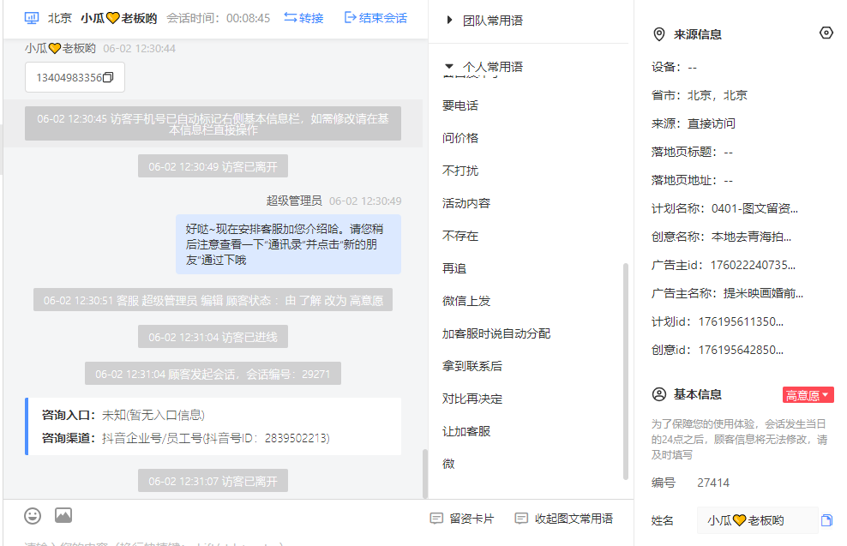Click the quick phrases list scrollbar
The height and width of the screenshot is (546, 847).
point(626,371)
